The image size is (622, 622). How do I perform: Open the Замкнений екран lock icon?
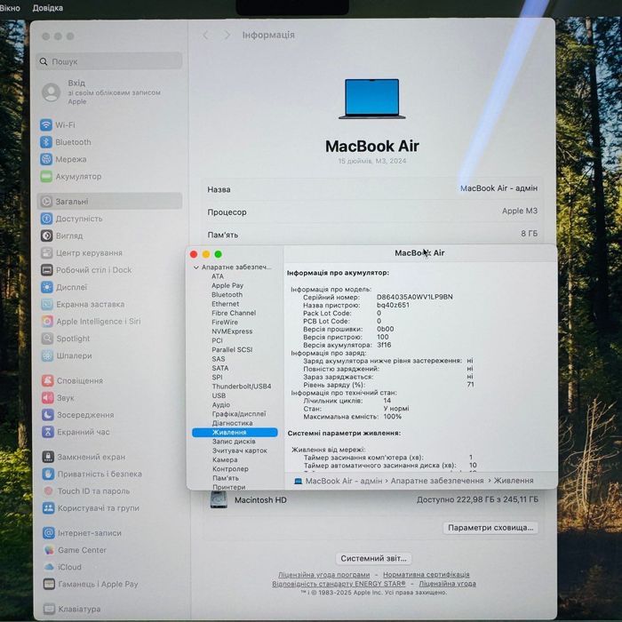coord(48,457)
